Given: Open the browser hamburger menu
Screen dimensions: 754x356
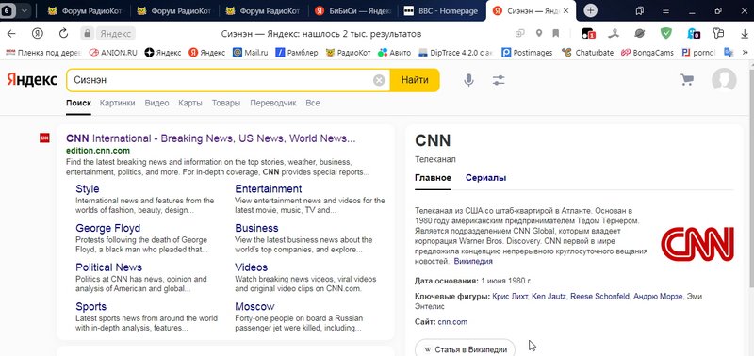Looking at the screenshot, I should [666, 10].
